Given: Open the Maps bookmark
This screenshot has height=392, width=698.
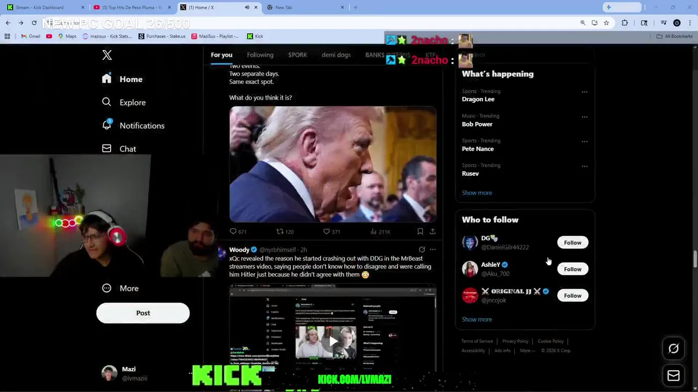Looking at the screenshot, I should click(67, 36).
